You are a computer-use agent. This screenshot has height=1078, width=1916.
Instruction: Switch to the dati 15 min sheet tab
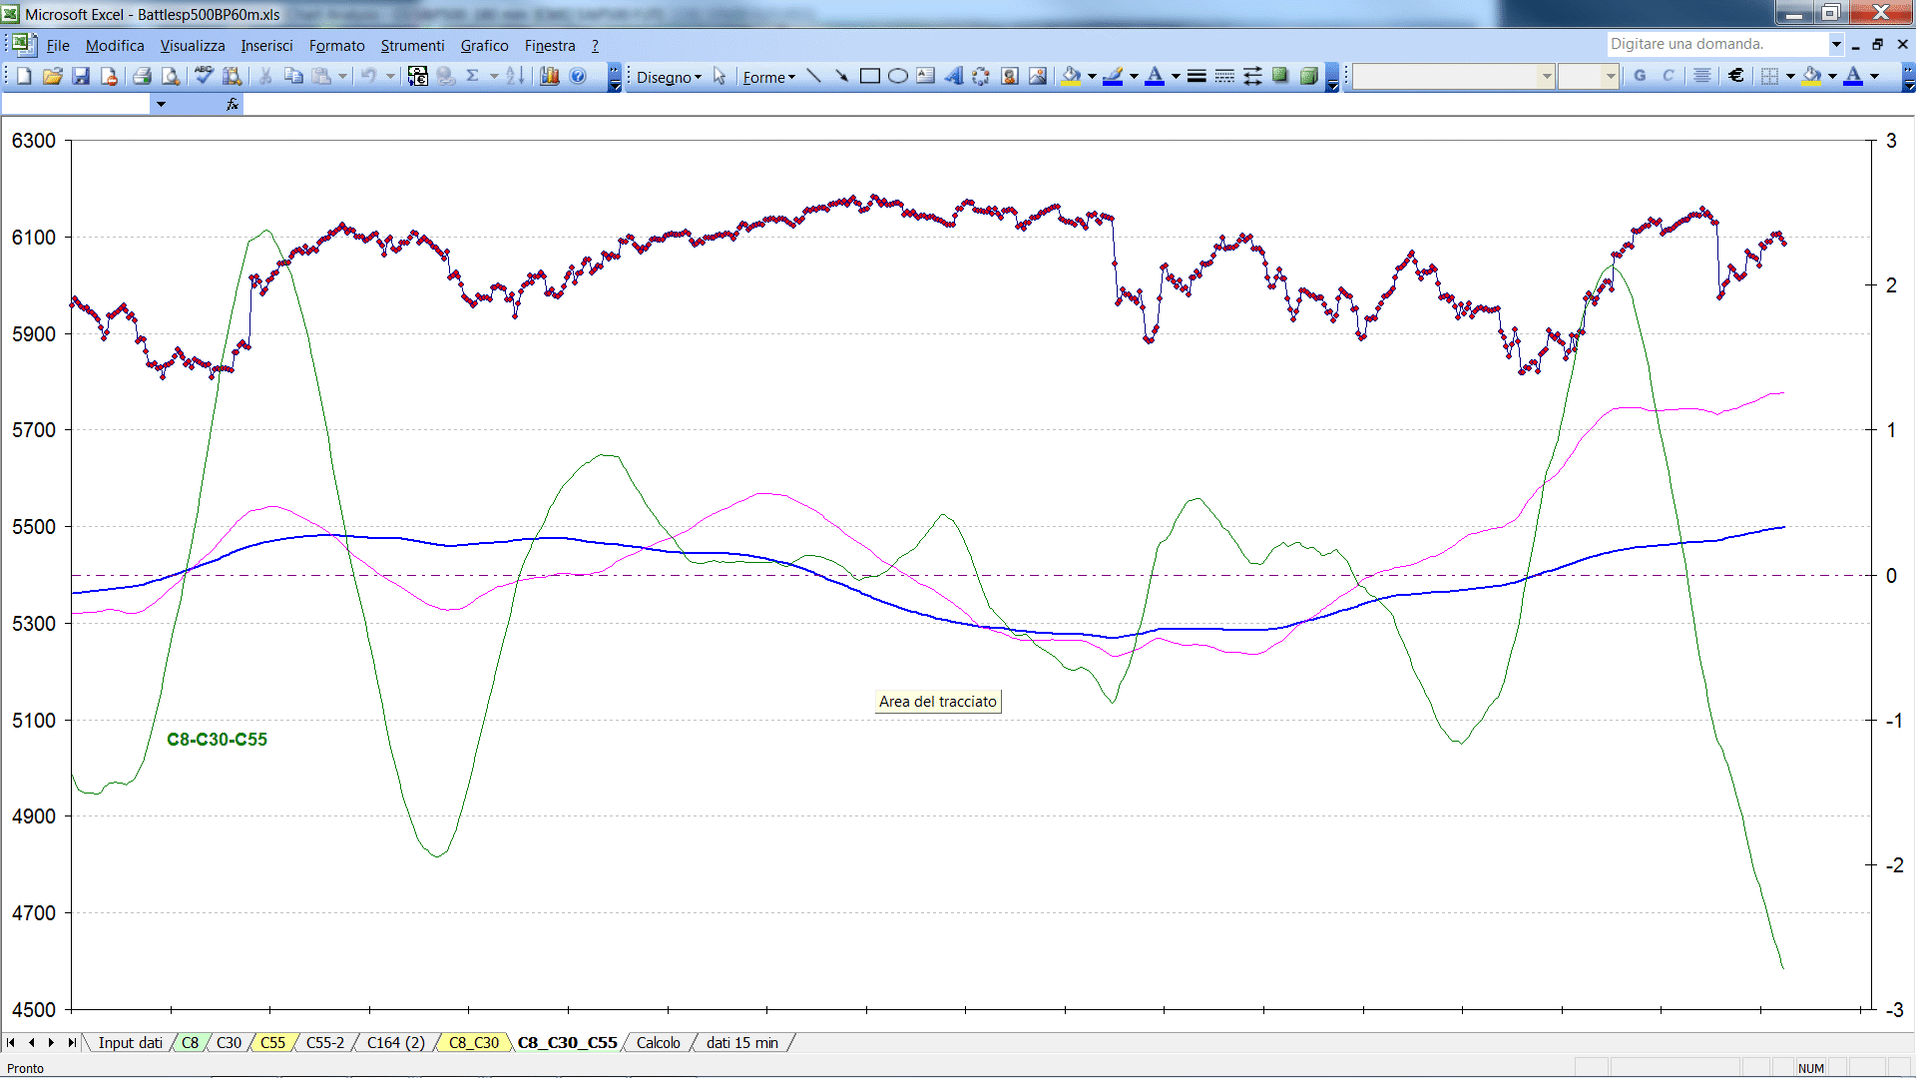(742, 1042)
